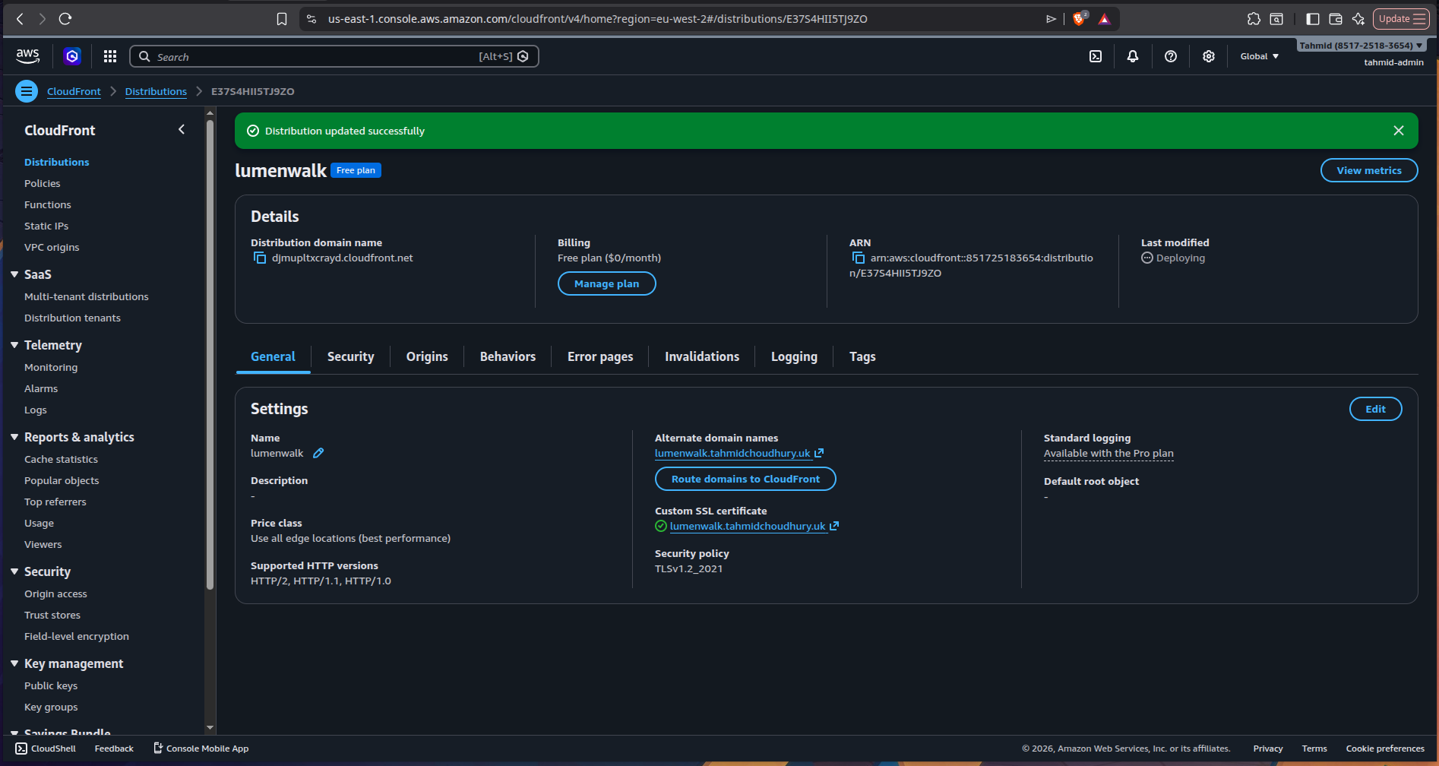The height and width of the screenshot is (766, 1439).
Task: Open CloudShell from the footer bar
Action: pyautogui.click(x=46, y=749)
